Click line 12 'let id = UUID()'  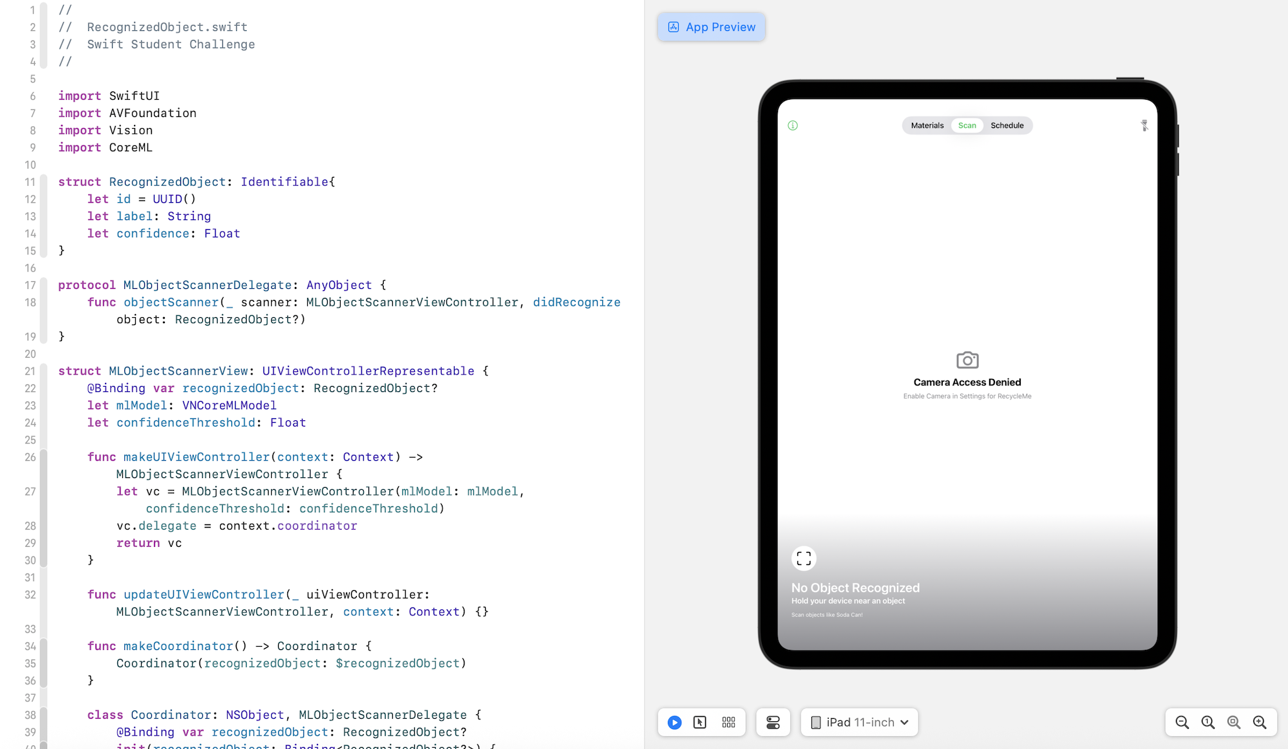(141, 199)
